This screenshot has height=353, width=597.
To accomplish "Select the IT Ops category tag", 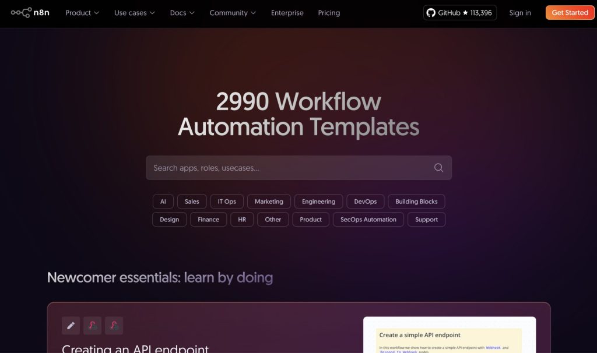I will click(227, 202).
